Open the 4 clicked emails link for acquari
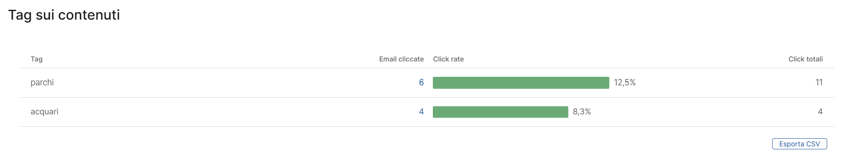 [421, 112]
